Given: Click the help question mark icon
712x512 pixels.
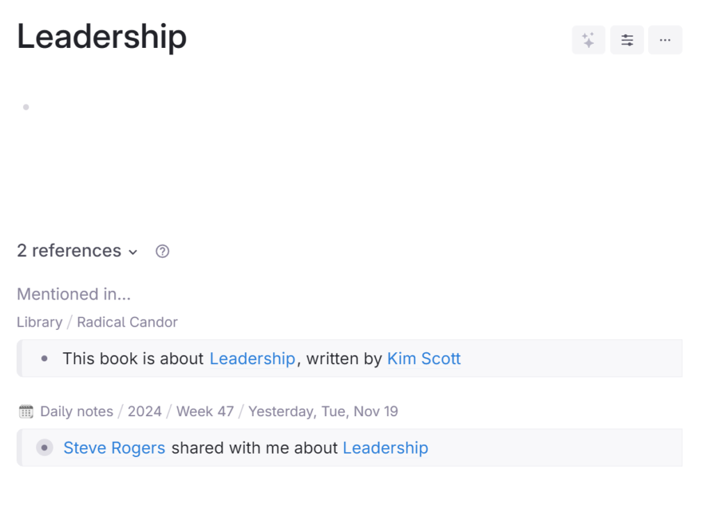Looking at the screenshot, I should pyautogui.click(x=163, y=251).
